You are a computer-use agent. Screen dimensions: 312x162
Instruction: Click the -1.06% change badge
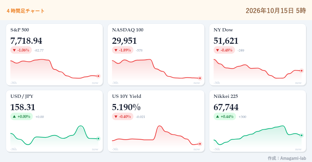click(21, 50)
